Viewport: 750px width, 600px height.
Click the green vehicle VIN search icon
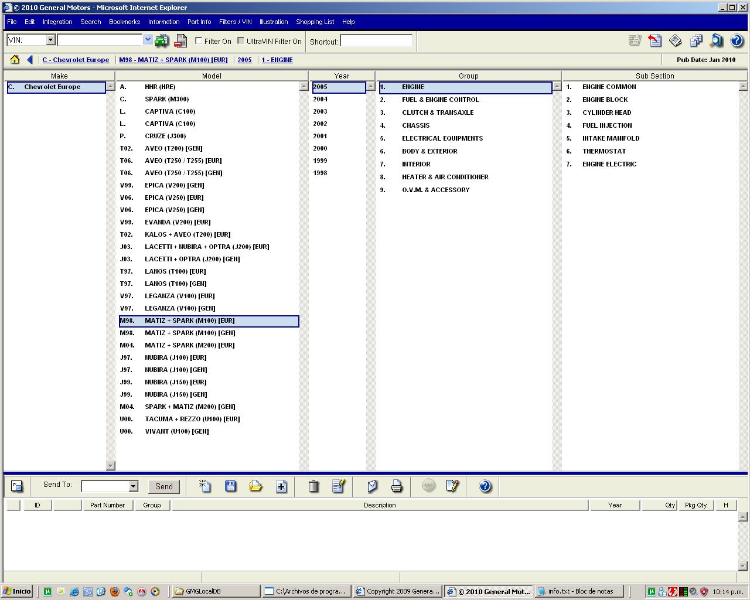161,40
